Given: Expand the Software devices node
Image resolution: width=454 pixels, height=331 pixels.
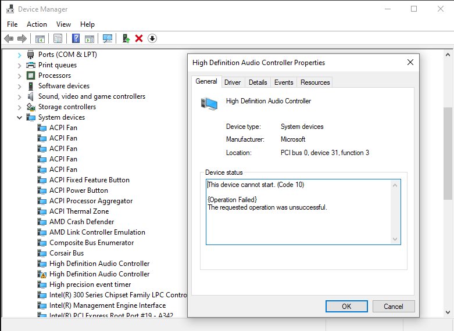Looking at the screenshot, I should [x=19, y=86].
